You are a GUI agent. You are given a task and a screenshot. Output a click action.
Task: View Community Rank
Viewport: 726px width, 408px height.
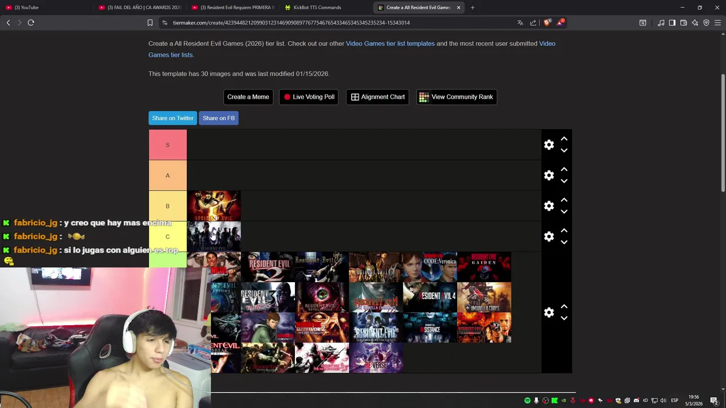(457, 97)
